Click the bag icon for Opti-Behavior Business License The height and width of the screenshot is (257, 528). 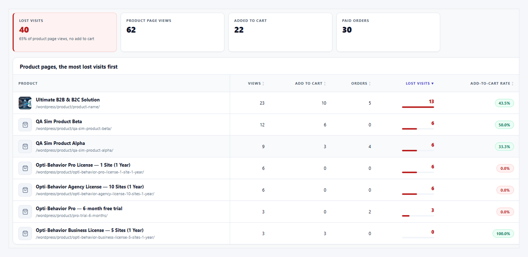point(25,234)
